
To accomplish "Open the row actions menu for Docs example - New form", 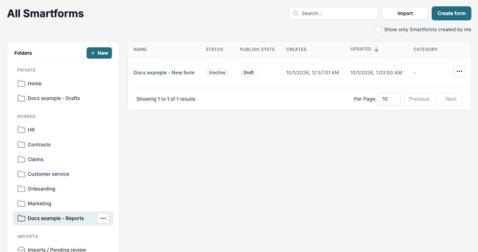I will coord(459,71).
